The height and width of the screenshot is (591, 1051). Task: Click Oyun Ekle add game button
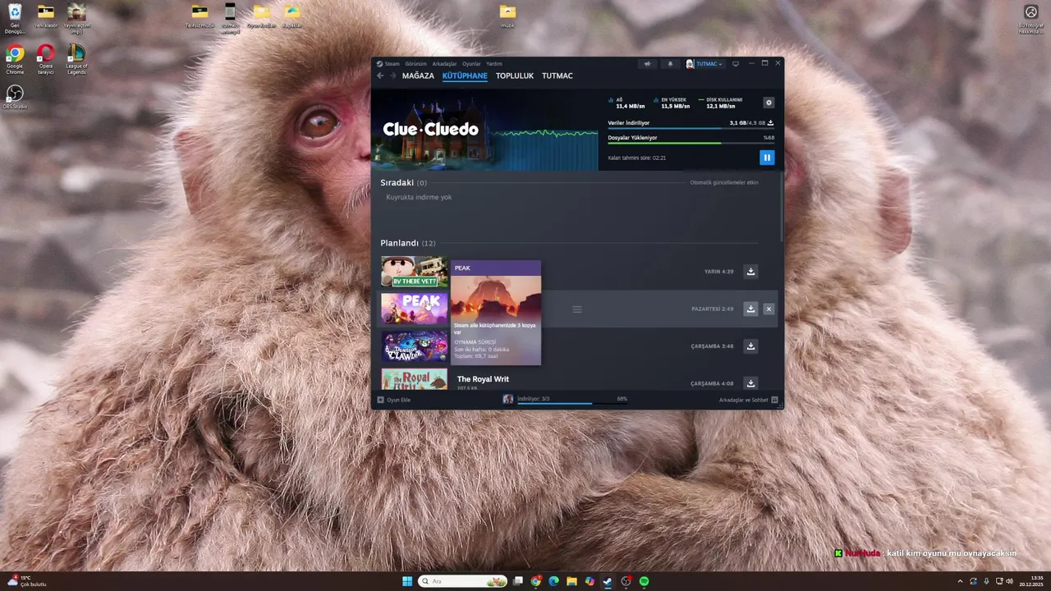[x=394, y=400]
